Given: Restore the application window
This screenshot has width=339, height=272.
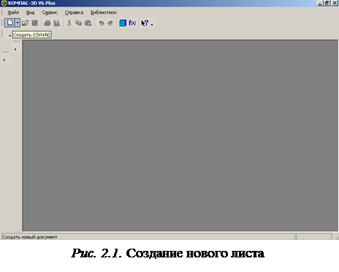Looking at the screenshot, I should 327,3.
